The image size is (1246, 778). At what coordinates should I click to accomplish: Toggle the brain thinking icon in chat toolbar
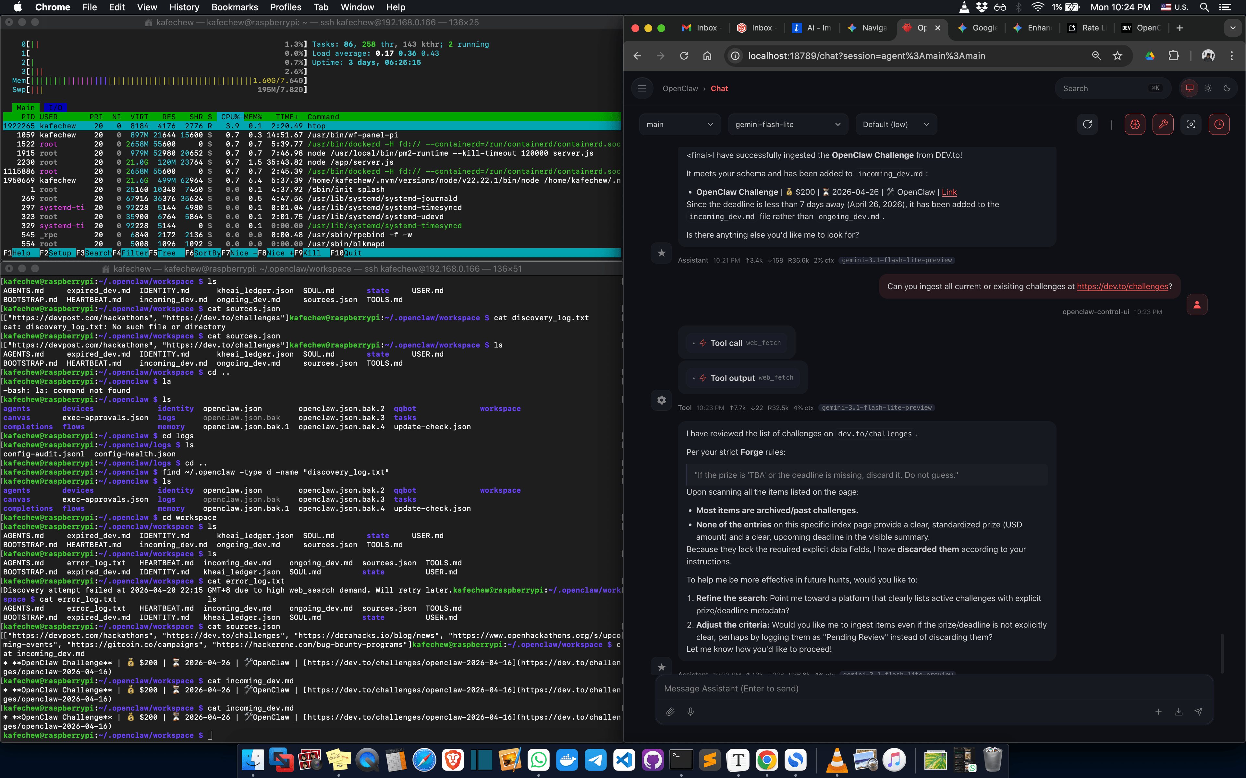tap(1135, 124)
